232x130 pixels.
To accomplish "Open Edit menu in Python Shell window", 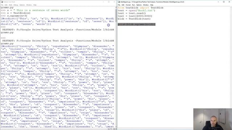I will (6, 5).
